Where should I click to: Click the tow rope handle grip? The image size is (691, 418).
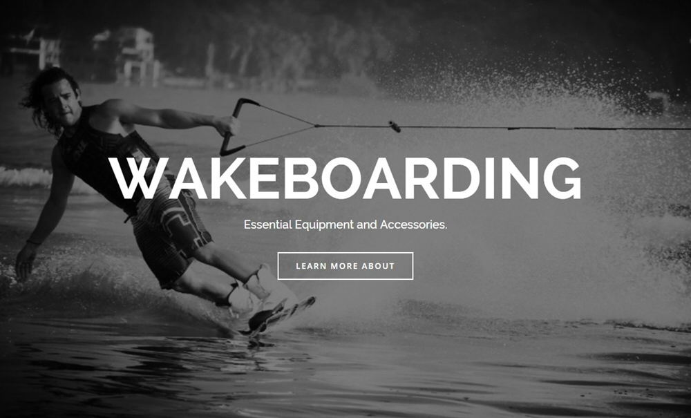[x=233, y=127]
